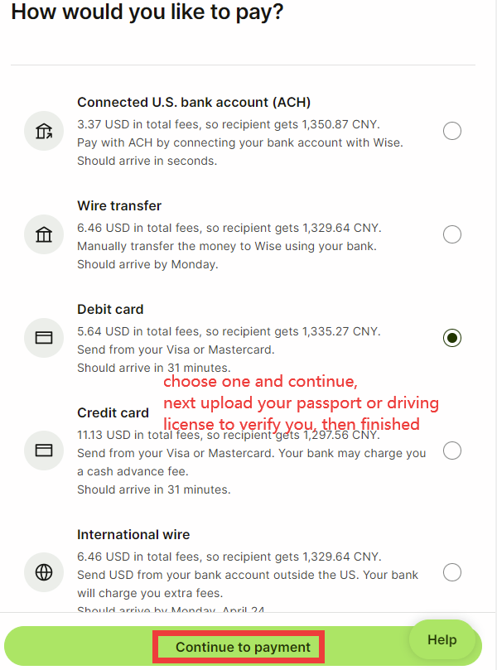Click the Connected U.S. bank account (ACH) title
Image resolution: width=497 pixels, height=670 pixels.
point(194,103)
